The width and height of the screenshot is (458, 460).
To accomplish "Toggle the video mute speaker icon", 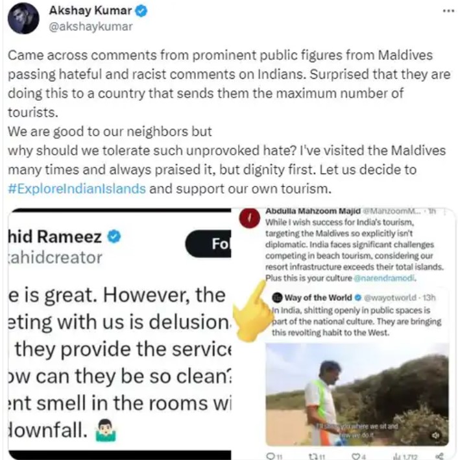I will [x=436, y=435].
